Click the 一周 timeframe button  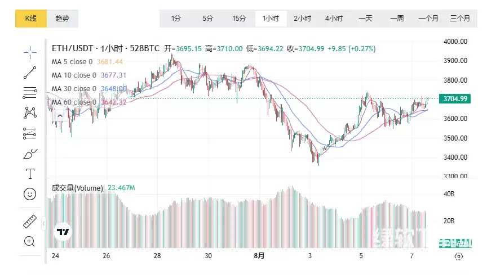[x=397, y=19]
